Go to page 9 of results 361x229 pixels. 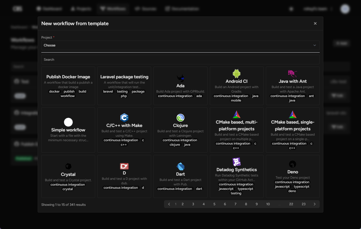[x=257, y=204]
